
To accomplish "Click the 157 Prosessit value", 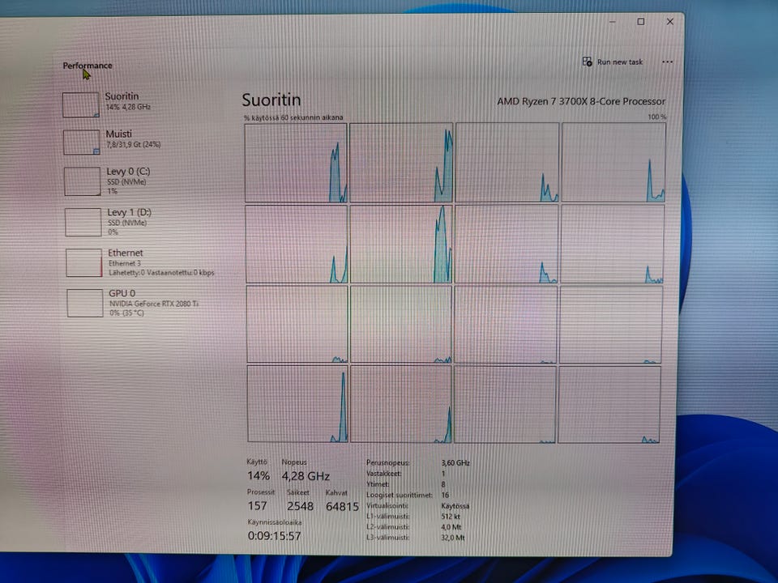I will [x=258, y=506].
